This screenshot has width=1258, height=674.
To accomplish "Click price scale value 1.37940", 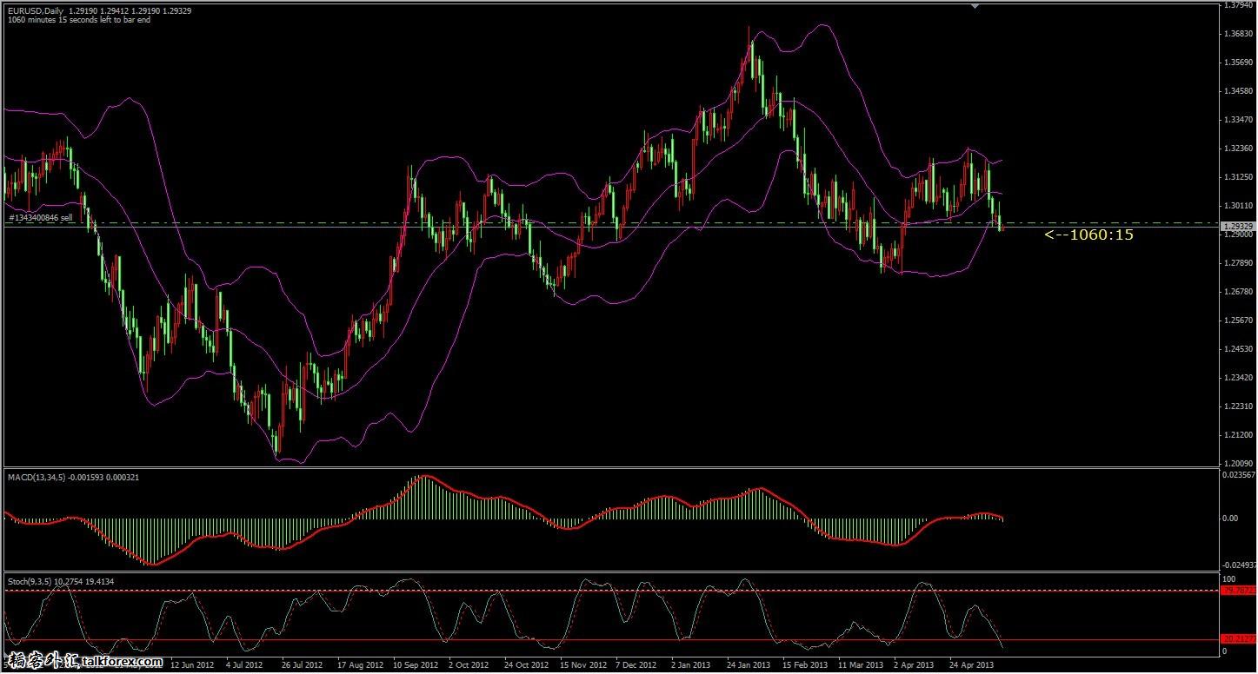I will pyautogui.click(x=1237, y=5).
